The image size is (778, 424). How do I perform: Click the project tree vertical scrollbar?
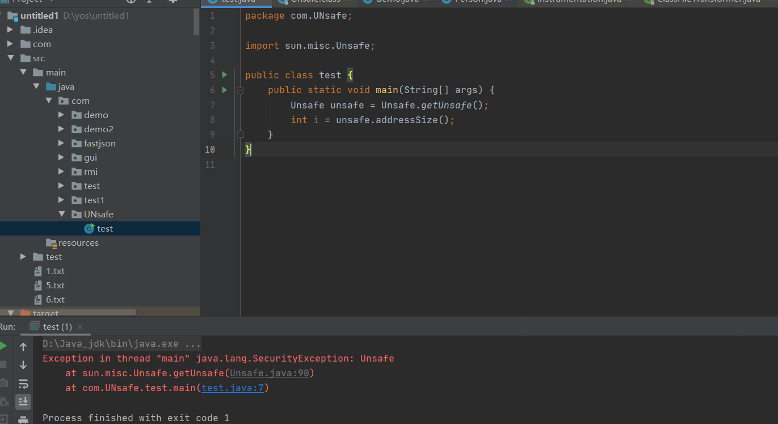pos(197,21)
